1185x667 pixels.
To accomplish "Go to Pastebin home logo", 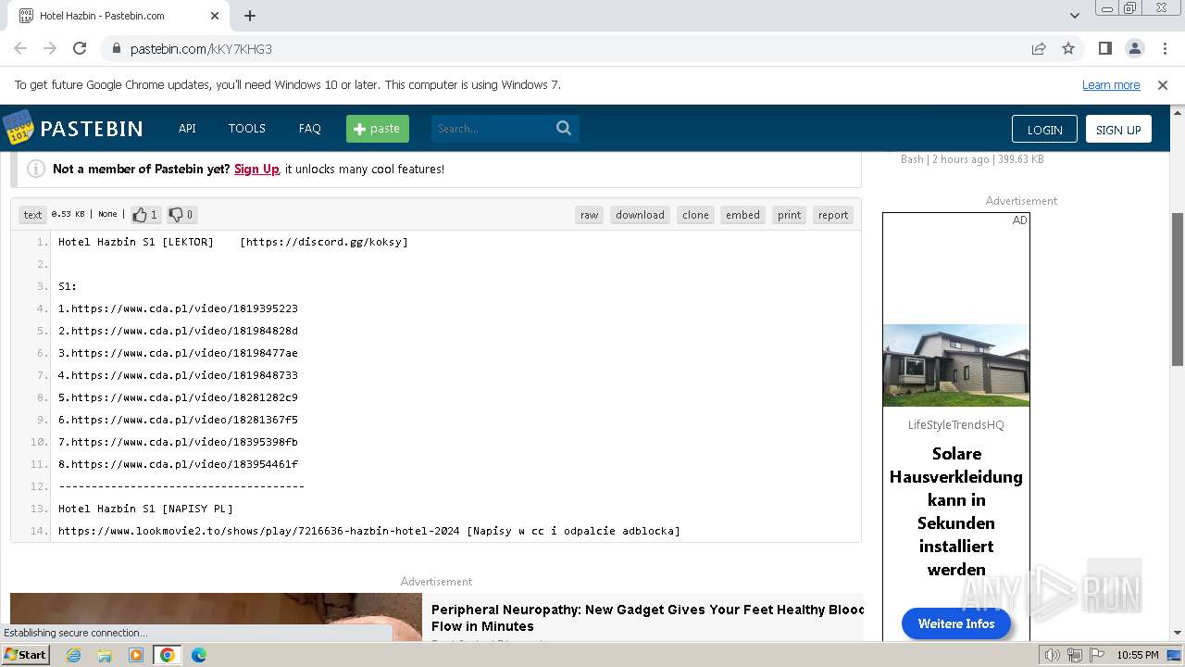I will tap(73, 128).
